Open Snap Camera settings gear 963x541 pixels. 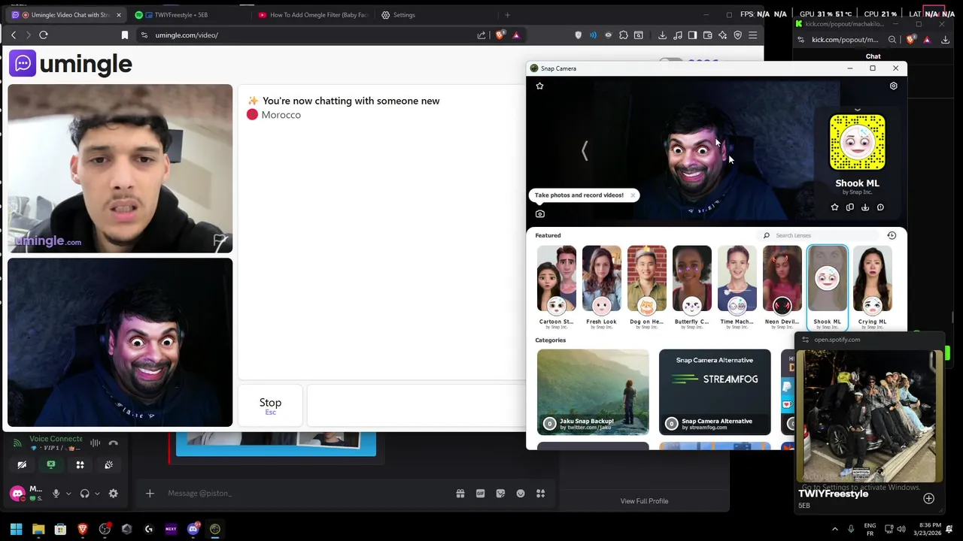(894, 86)
